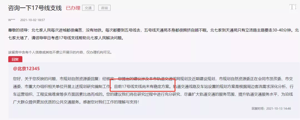Open the @北京12345 responder link
The image size is (300, 120).
pyautogui.click(x=26, y=69)
